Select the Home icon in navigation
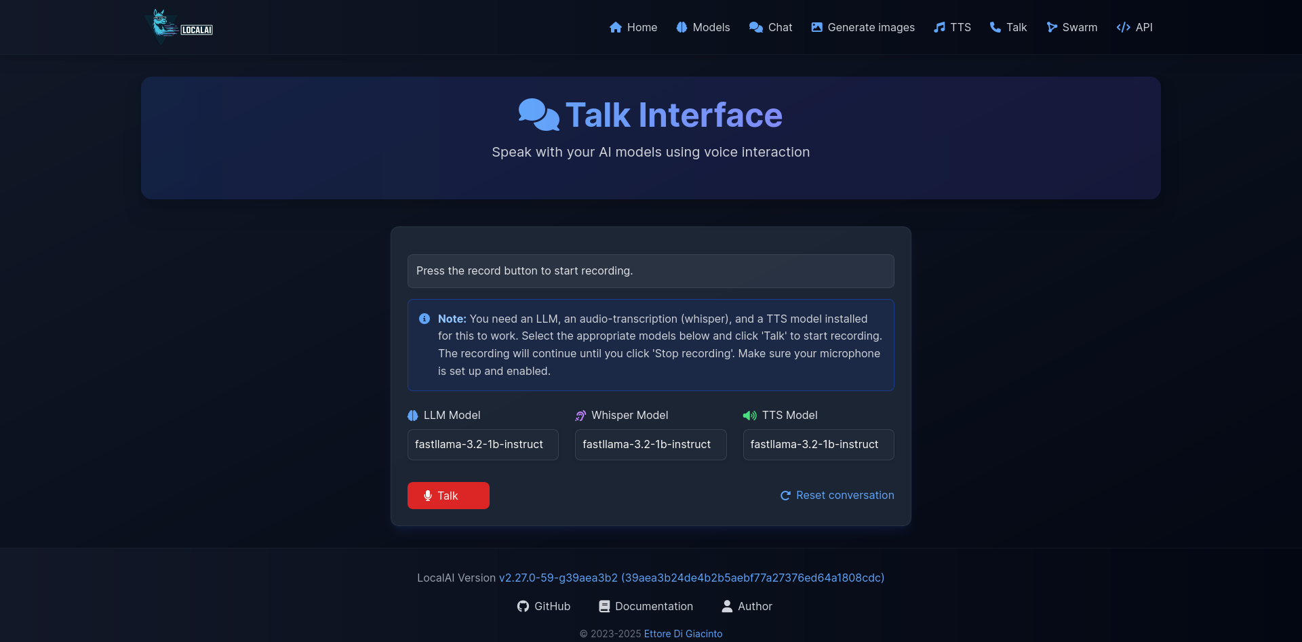 [616, 27]
